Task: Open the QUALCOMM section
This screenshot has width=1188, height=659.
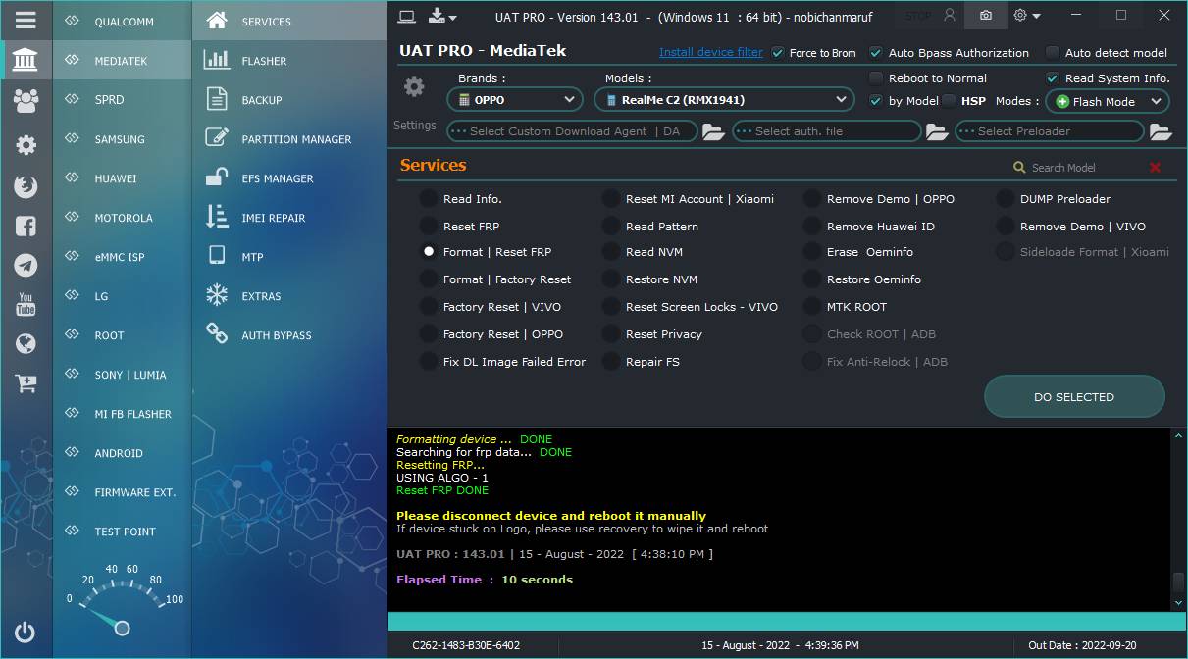Action: click(x=123, y=22)
